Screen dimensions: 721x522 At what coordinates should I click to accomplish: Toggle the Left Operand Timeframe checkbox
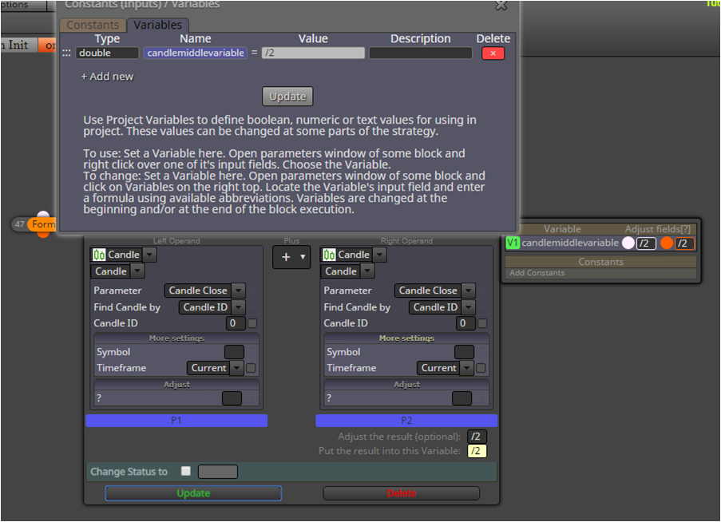pos(251,368)
